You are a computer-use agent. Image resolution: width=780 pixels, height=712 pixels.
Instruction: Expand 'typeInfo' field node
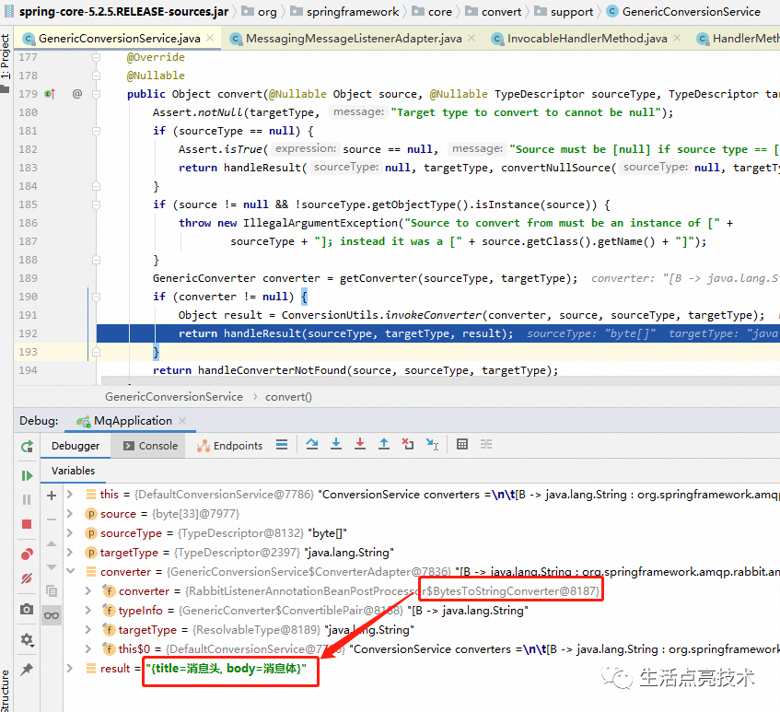(x=88, y=610)
